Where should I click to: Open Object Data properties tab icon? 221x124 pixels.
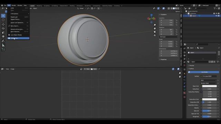[x=184, y=90]
